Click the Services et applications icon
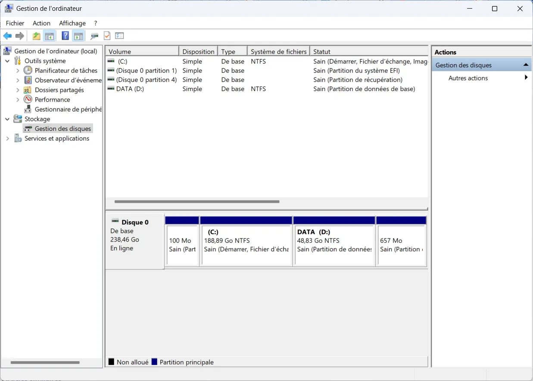Image resolution: width=533 pixels, height=381 pixels. click(18, 138)
